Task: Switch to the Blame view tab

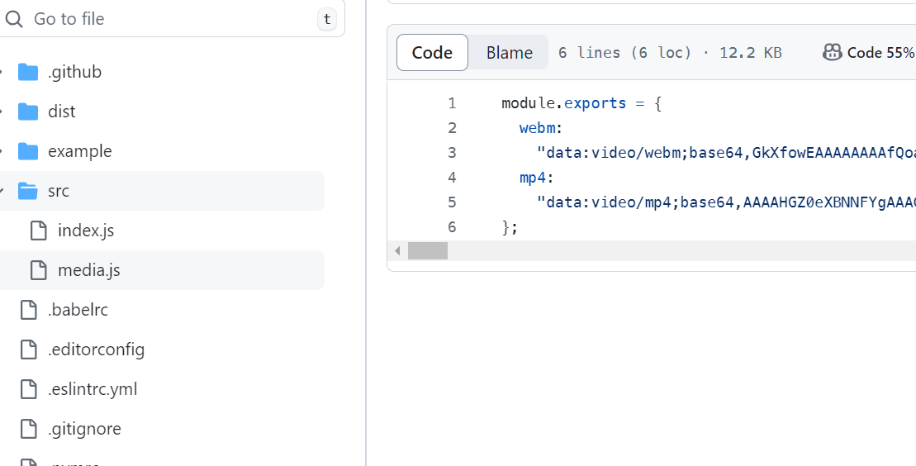Action: coord(510,53)
